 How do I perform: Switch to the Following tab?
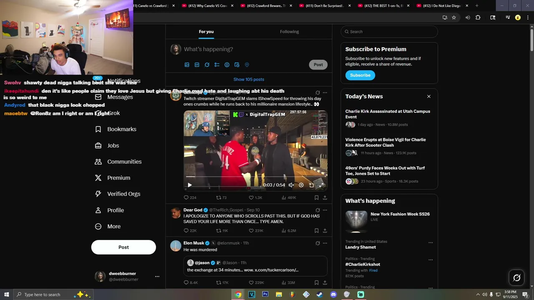(290, 32)
